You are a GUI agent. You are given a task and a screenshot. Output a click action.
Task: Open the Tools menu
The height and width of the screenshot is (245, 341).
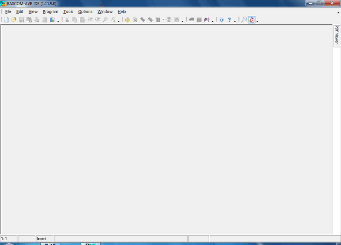(68, 12)
